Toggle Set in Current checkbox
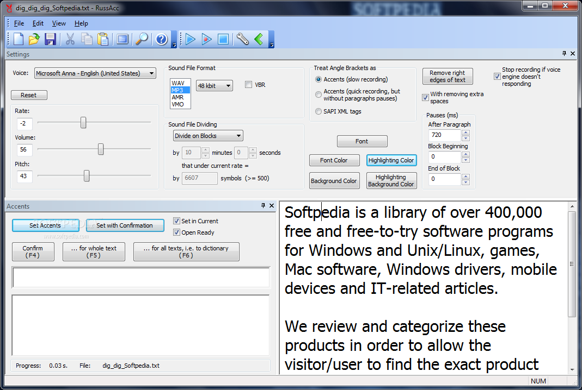 coord(176,221)
